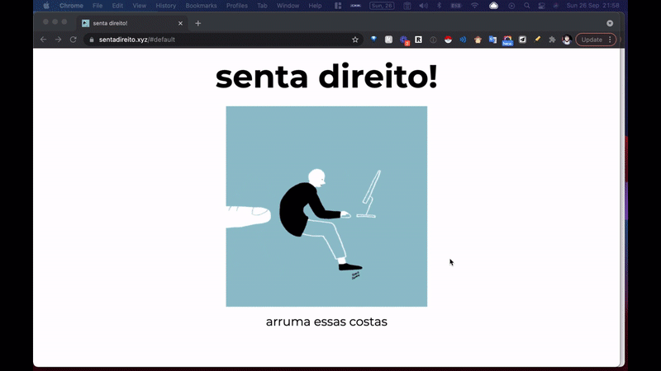Go forward with the forward arrow

(58, 40)
